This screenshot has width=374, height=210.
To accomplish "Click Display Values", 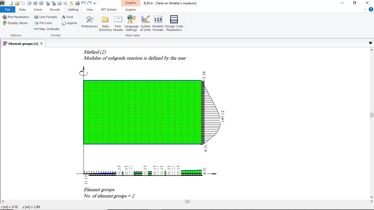I will coord(15,23).
